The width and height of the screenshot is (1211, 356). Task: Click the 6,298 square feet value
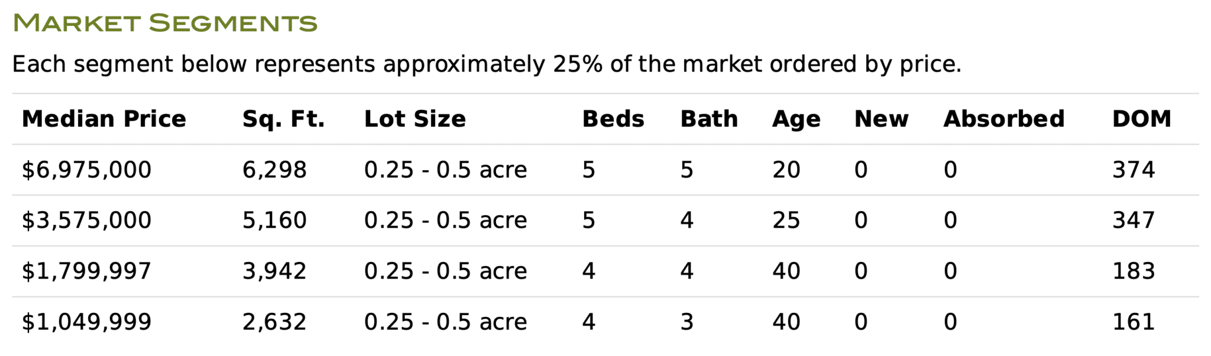pyautogui.click(x=274, y=170)
